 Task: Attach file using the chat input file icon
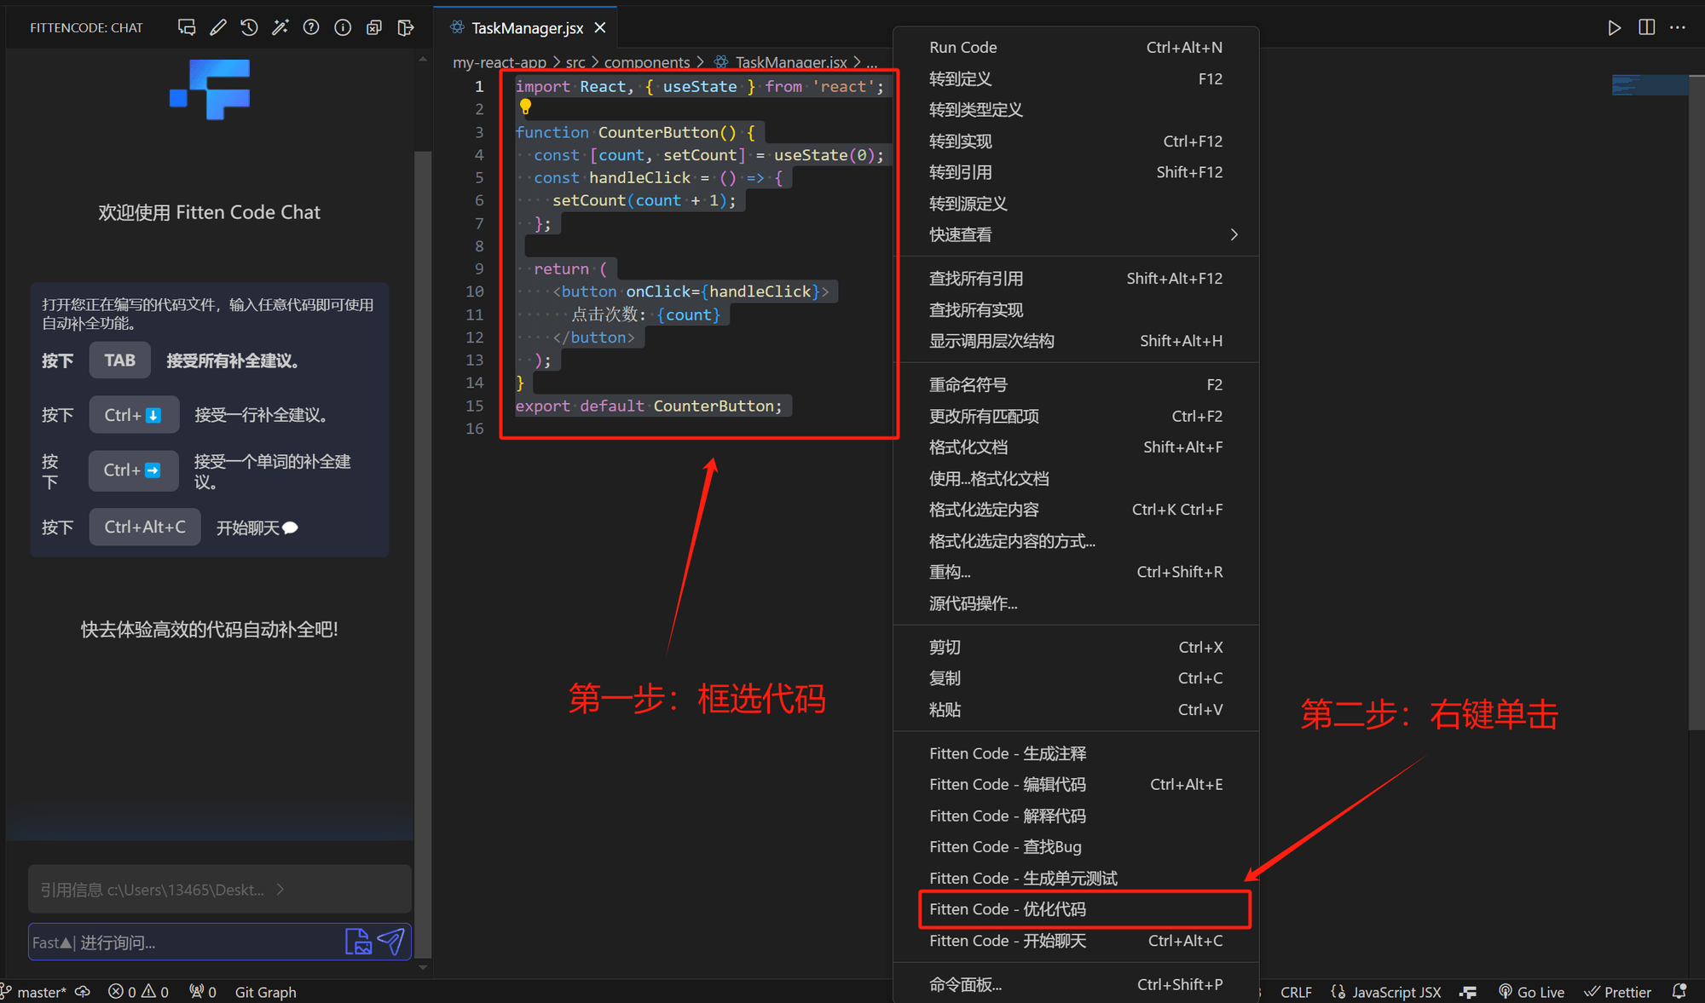[358, 942]
